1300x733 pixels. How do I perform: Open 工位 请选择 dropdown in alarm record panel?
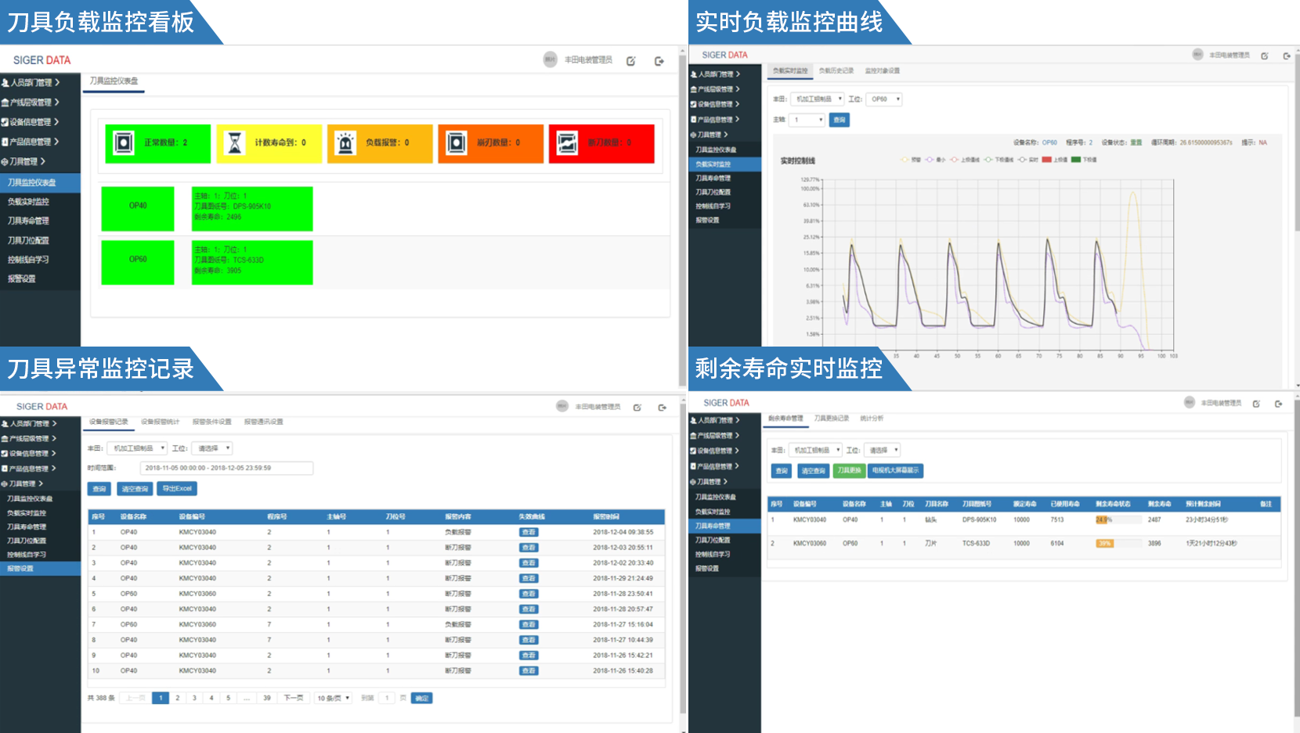[211, 448]
